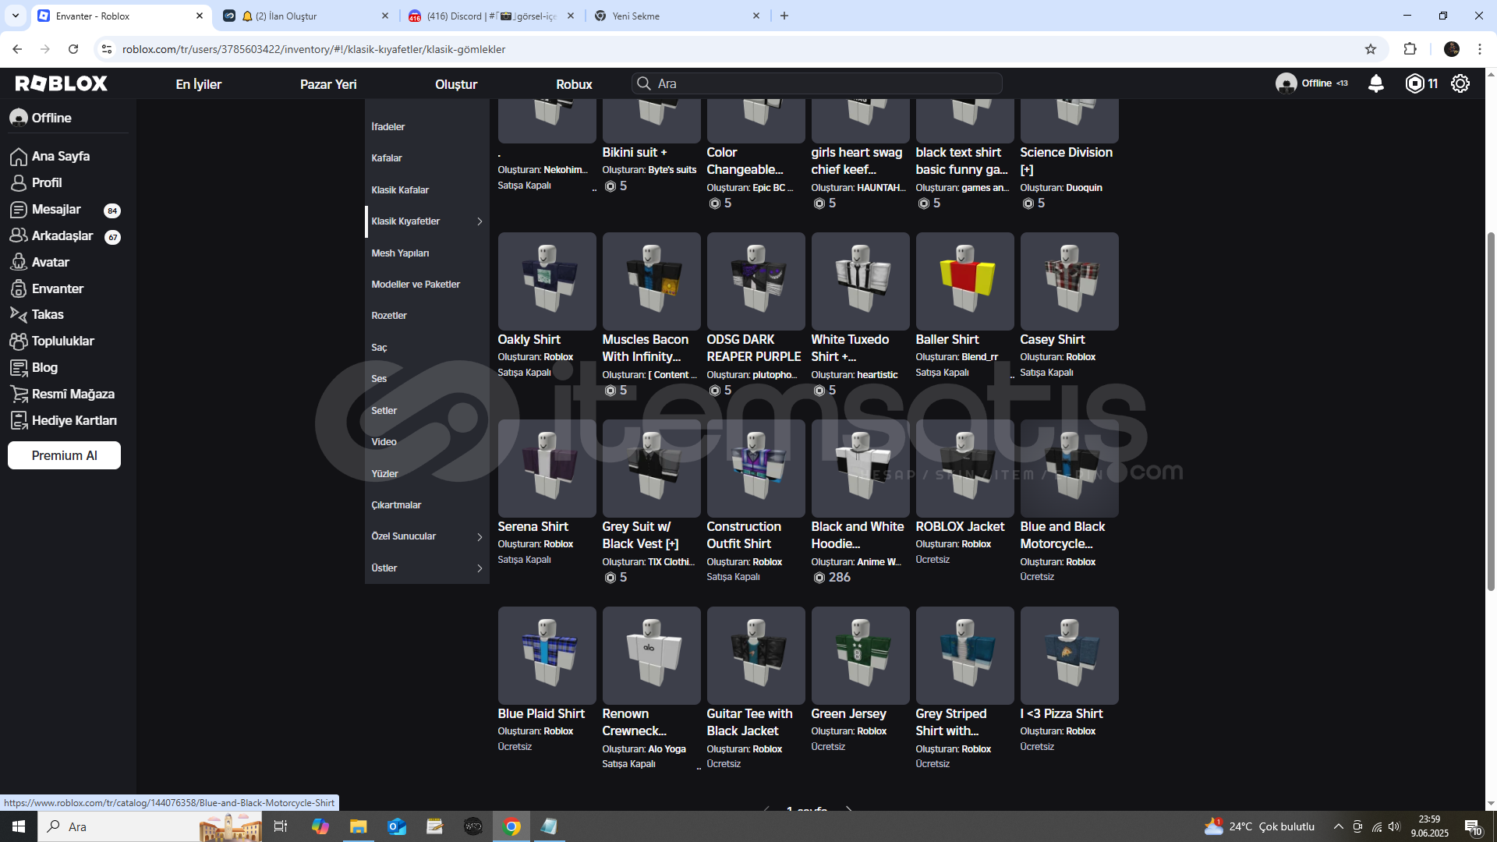Bookmark this page with the star icon
Screen dimensions: 1497x842
(x=1371, y=49)
